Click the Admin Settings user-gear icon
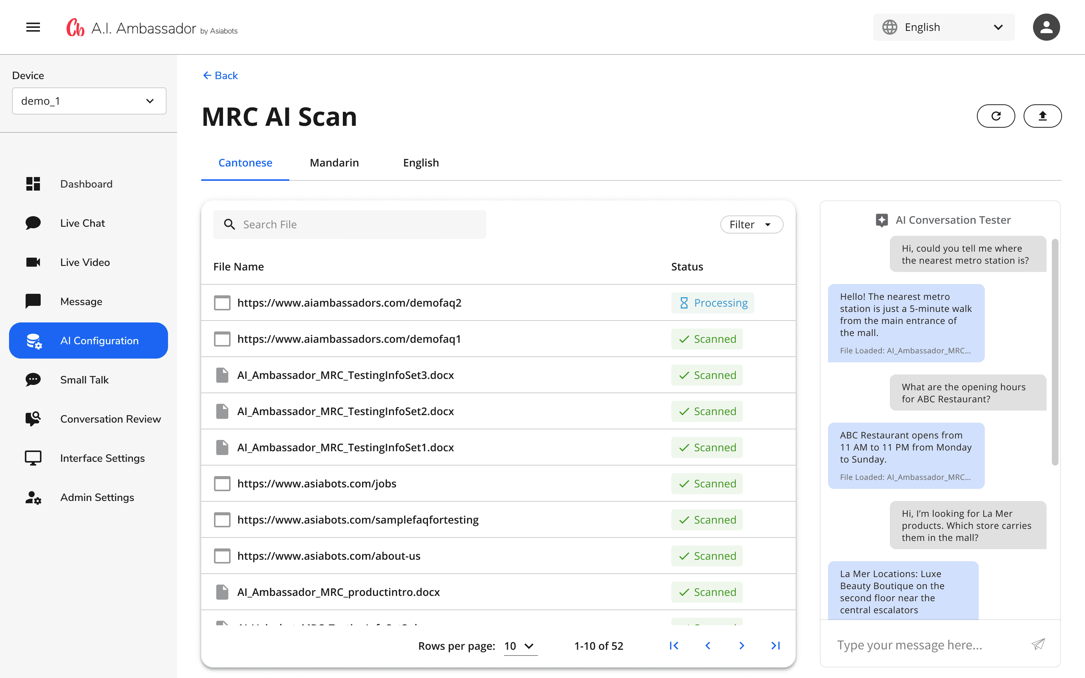This screenshot has width=1085, height=678. (x=33, y=497)
